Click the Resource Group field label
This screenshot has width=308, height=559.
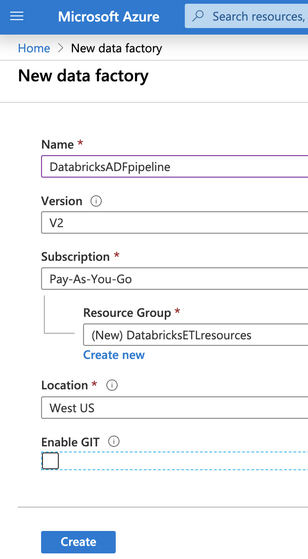[x=127, y=313]
